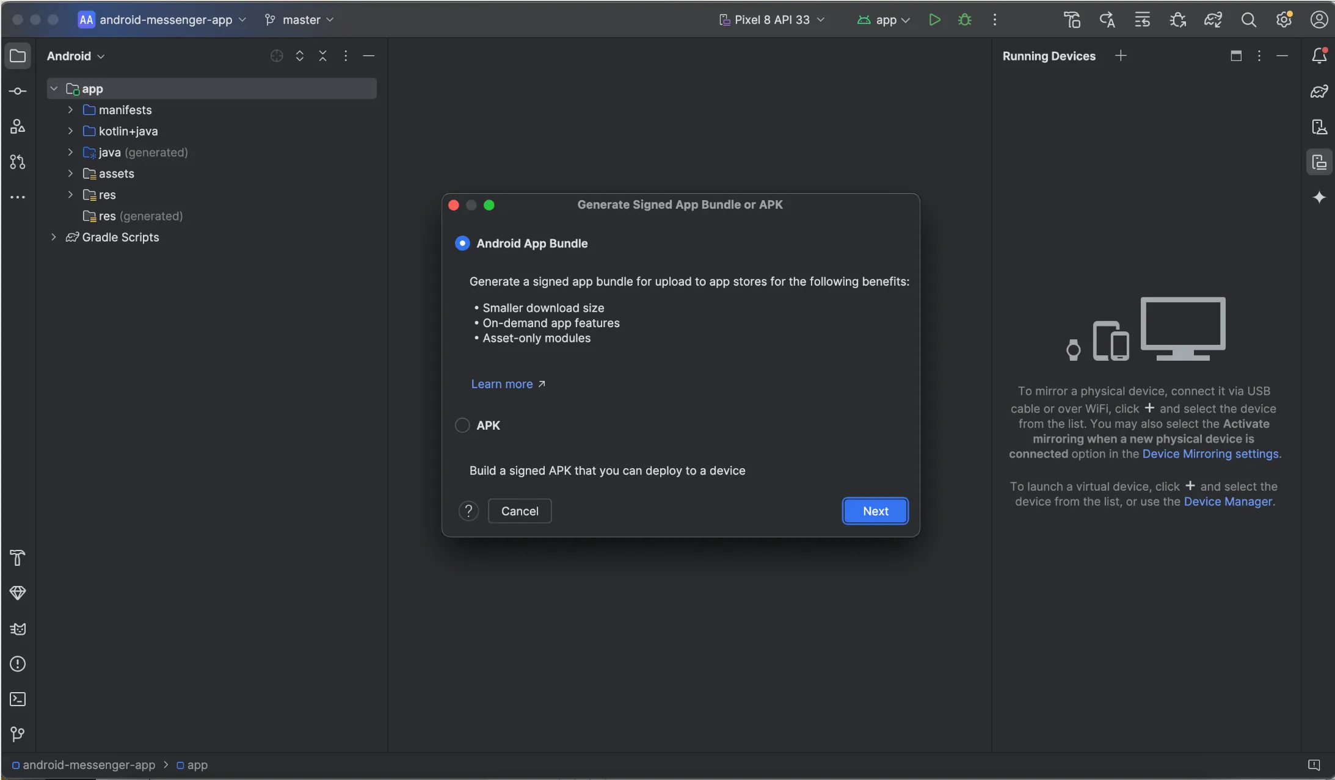Expand the kotlin+java folder
This screenshot has height=780, width=1335.
pos(70,131)
